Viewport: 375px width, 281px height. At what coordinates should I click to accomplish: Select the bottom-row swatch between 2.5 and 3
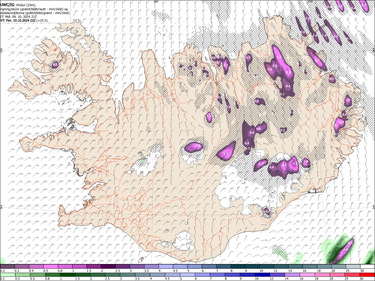[112, 275]
